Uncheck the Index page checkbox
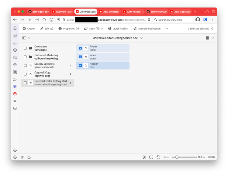Screen dimensions: 228x175 80,57
